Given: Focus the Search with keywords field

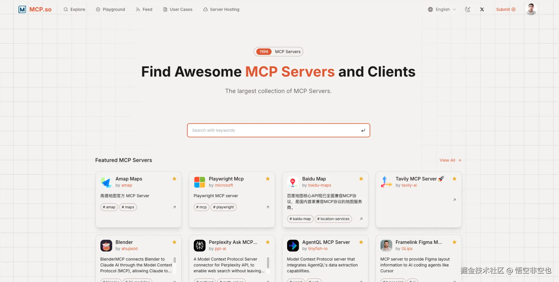Looking at the screenshot, I should [x=278, y=130].
